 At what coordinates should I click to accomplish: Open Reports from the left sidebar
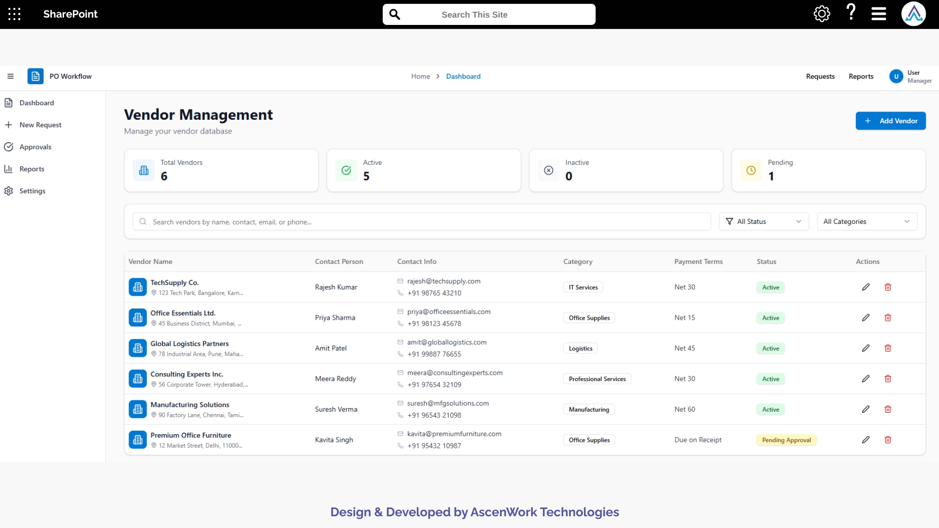tap(31, 169)
